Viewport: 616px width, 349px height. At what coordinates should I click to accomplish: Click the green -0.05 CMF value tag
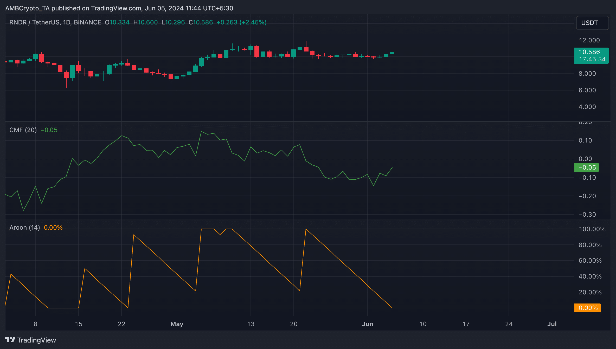point(586,167)
